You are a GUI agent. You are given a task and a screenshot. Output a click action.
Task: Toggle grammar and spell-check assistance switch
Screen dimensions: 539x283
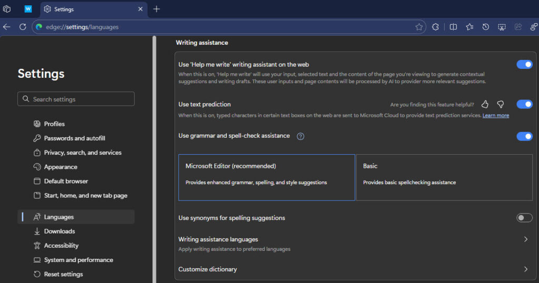coord(524,136)
